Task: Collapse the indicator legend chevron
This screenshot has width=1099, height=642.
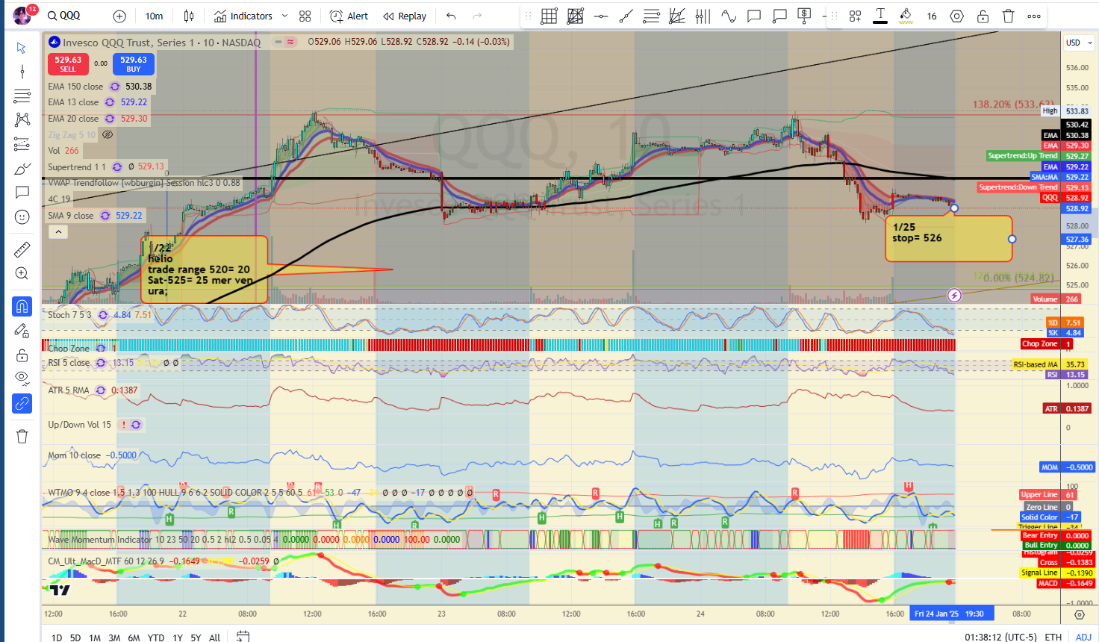Action: pos(58,232)
